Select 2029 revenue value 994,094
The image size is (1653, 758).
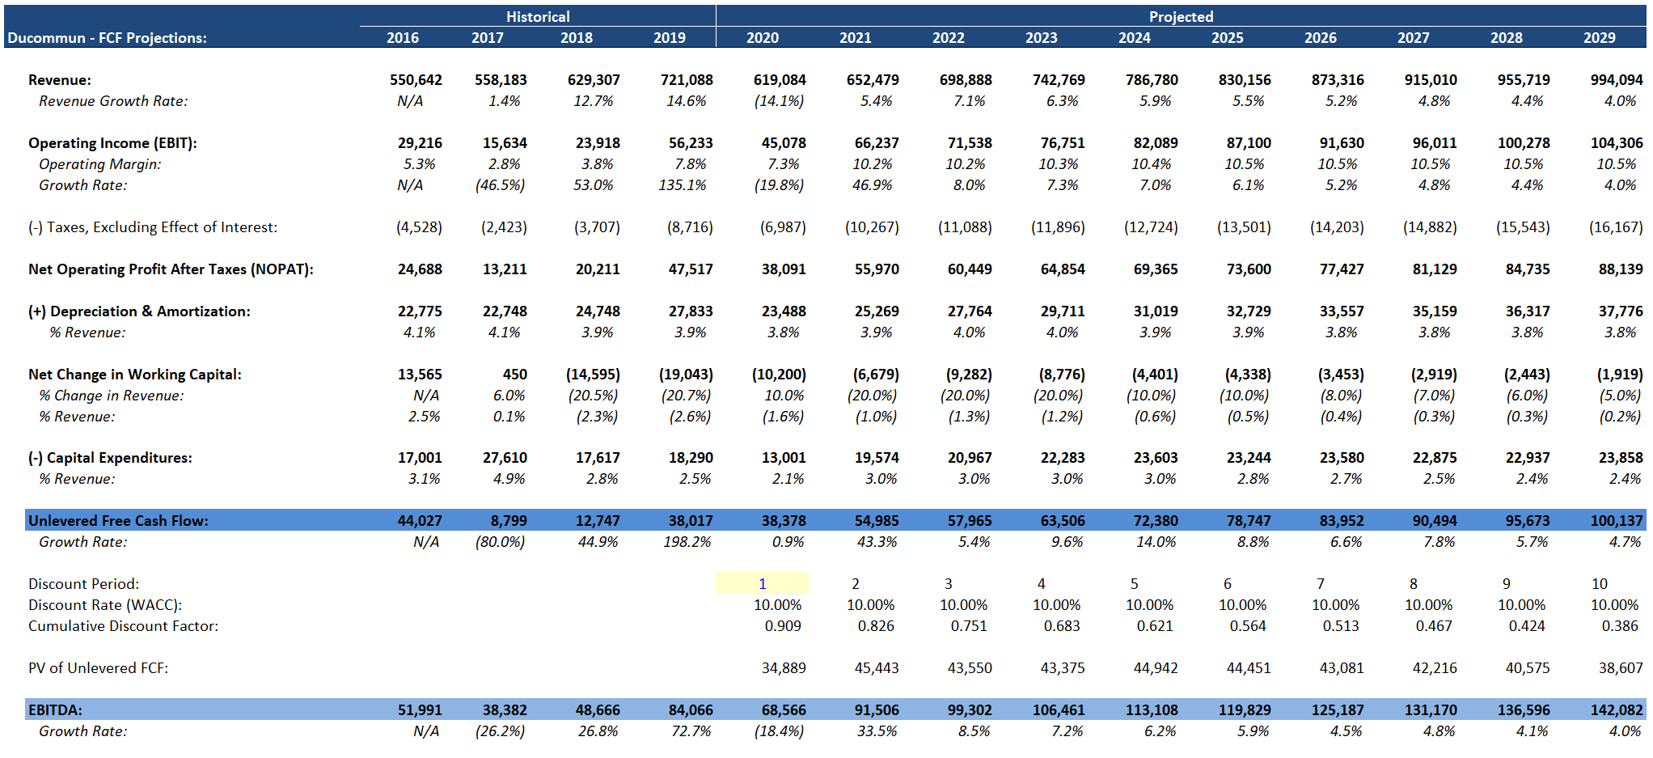pyautogui.click(x=1617, y=80)
